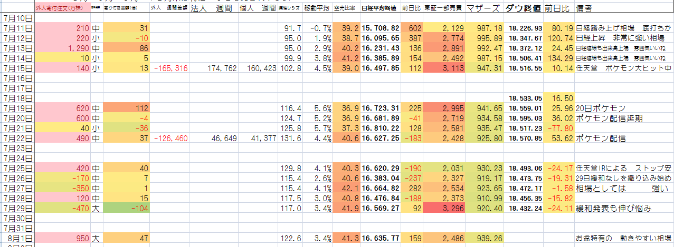The height and width of the screenshot is (247, 674).
Task: Select the red -165,316 cell
Action: point(169,68)
